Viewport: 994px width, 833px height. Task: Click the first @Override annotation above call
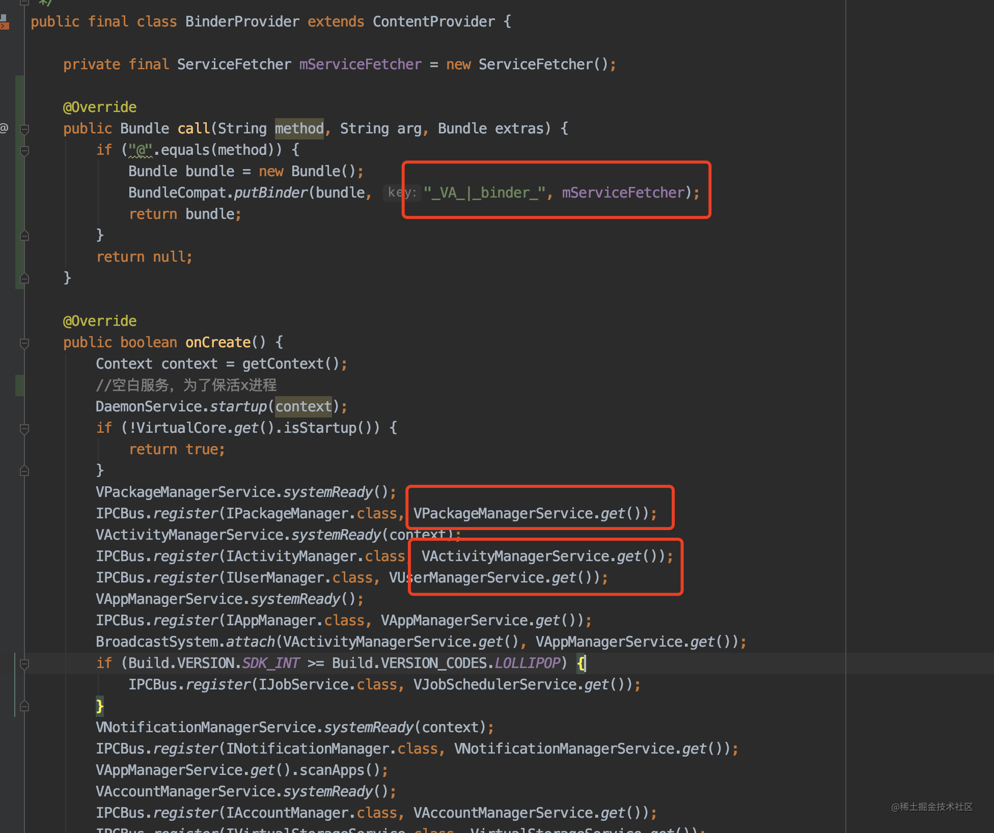[x=100, y=107]
